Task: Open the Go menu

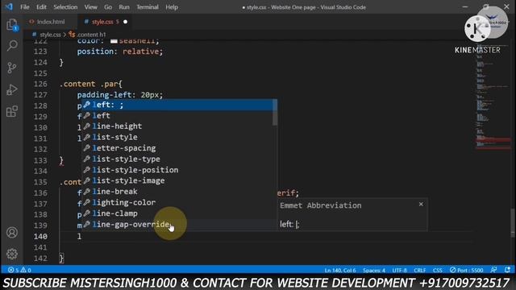Action: [108, 7]
